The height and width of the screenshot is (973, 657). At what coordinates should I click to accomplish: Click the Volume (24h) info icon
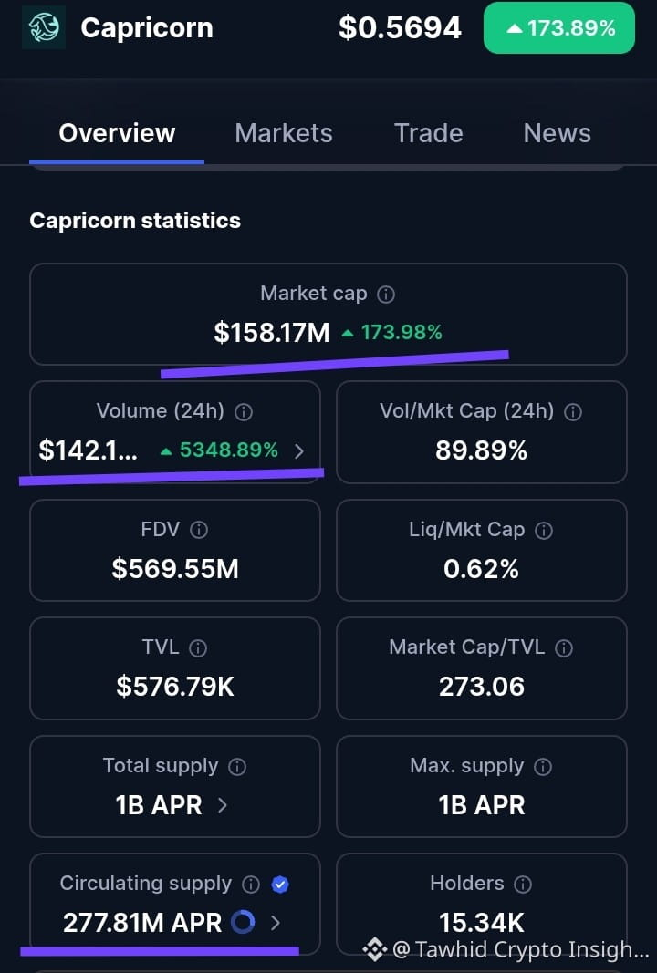(244, 412)
